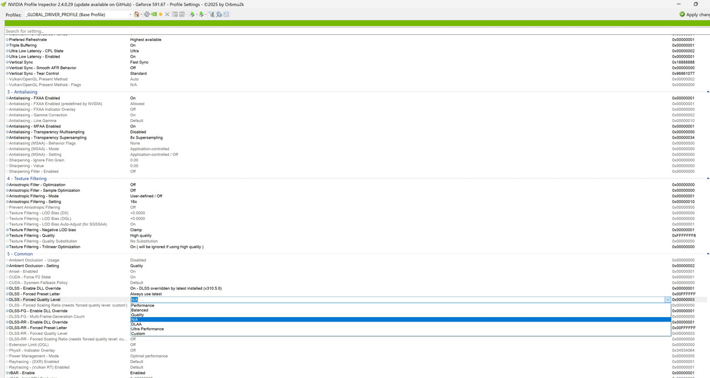
Task: Click the green NVIDIA logo toolbar icon
Action: click(x=154, y=14)
